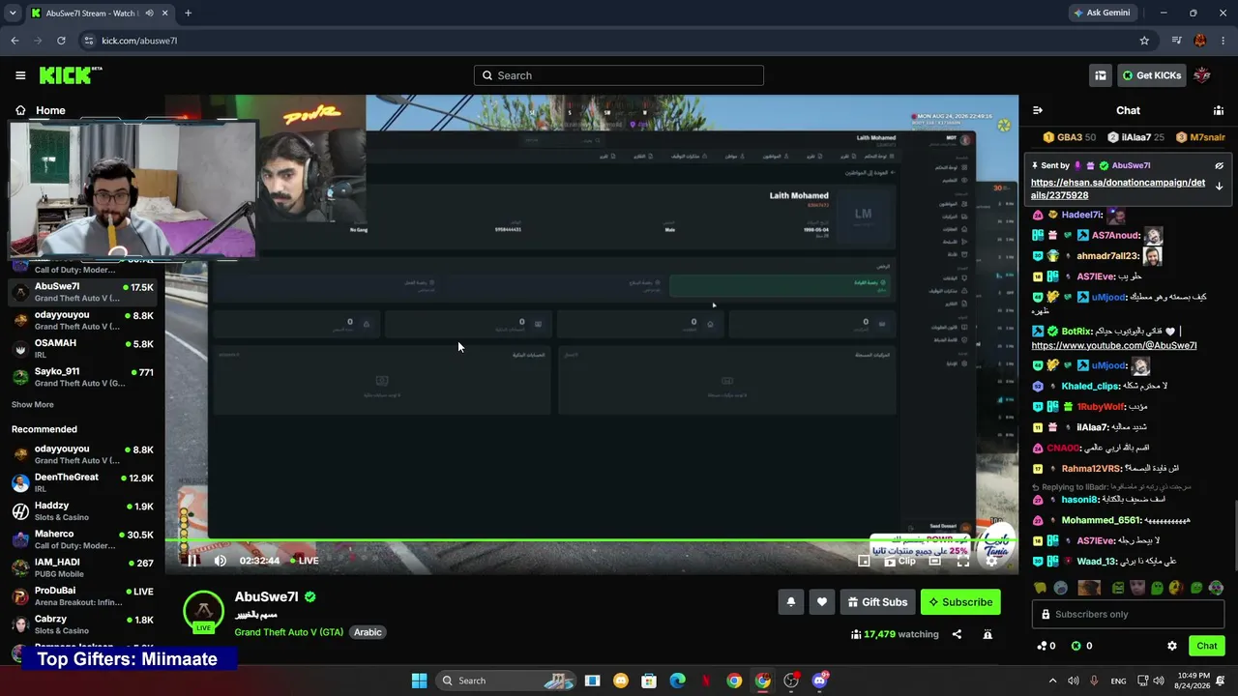Open the BotRix YouTube channel link

(1114, 345)
